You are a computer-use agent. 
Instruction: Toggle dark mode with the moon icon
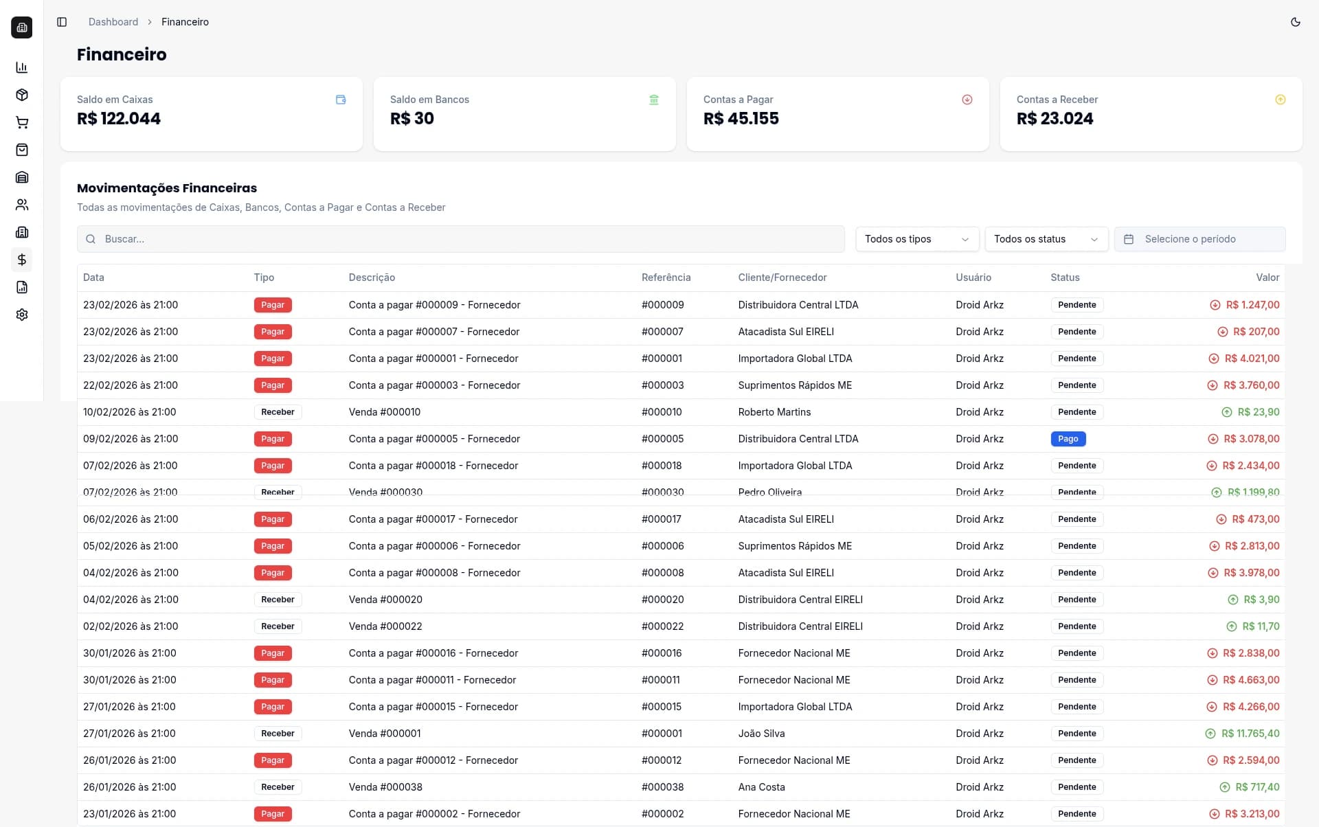(x=1295, y=22)
